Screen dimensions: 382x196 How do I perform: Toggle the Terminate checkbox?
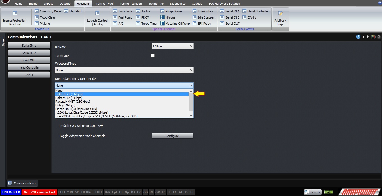[153, 56]
